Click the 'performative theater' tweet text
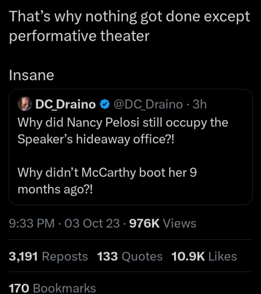The image size is (261, 294). pyautogui.click(x=79, y=36)
